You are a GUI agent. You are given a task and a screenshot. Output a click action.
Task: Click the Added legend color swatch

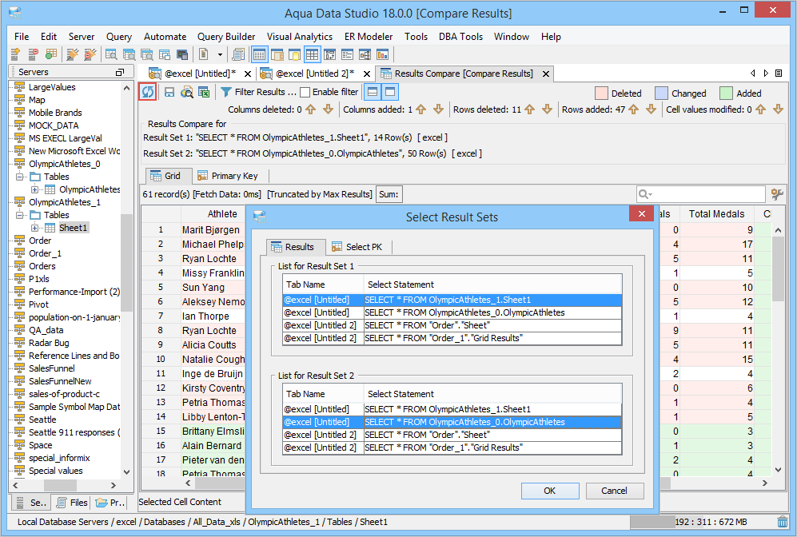coord(726,93)
